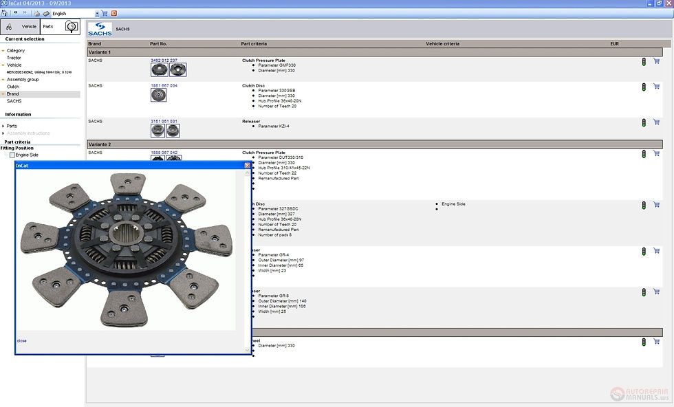Open thumbnail of clutch disc 1861 667 034

[159, 95]
